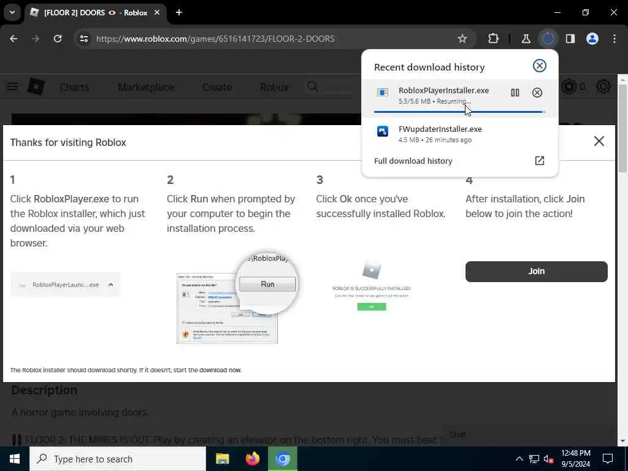
Task: Open Chrome three-dot menu
Action: click(615, 39)
